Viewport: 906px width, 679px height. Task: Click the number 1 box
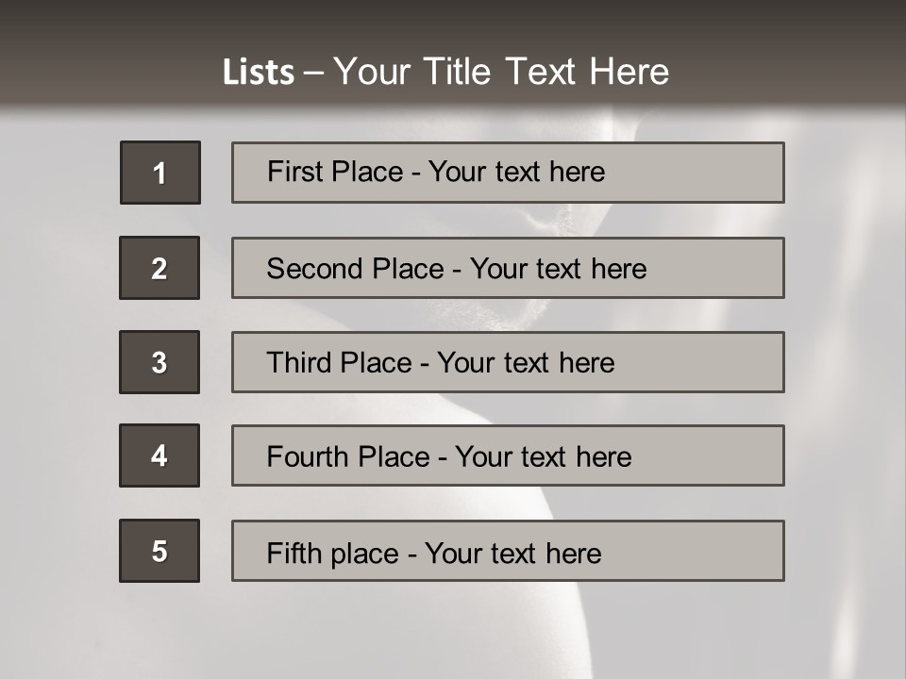159,173
